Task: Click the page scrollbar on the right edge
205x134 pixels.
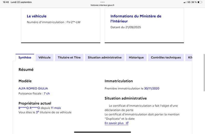Action: (x=204, y=72)
